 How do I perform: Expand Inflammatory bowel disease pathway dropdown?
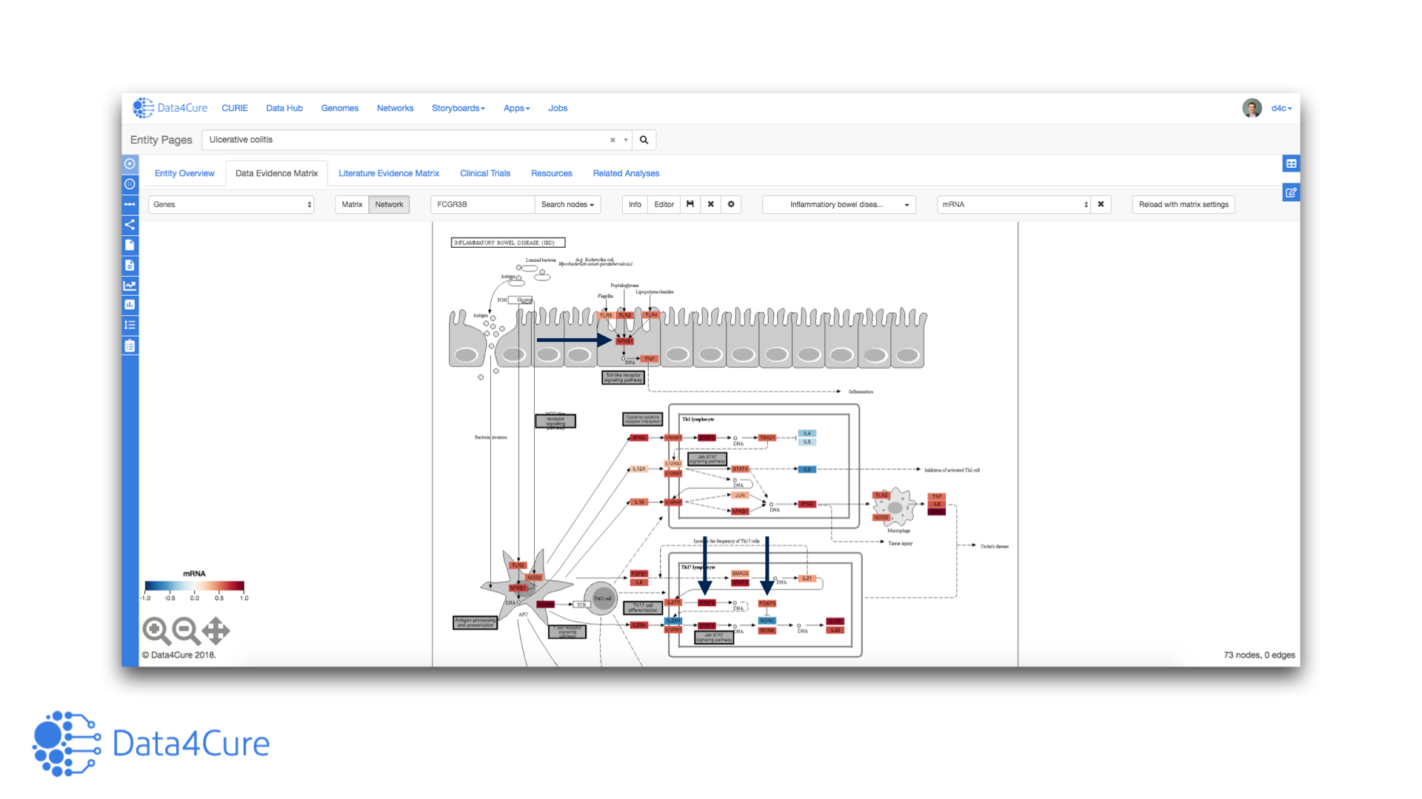pos(839,204)
